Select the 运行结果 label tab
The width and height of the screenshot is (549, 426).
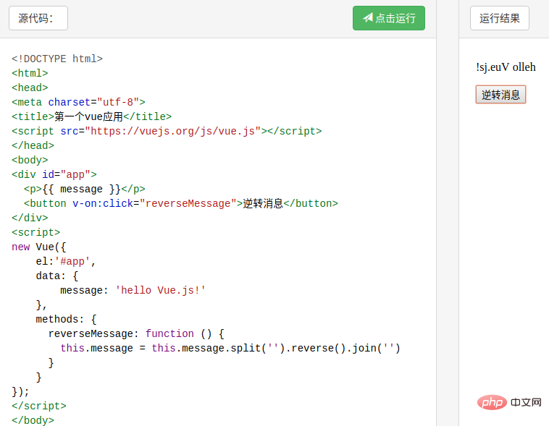point(500,18)
